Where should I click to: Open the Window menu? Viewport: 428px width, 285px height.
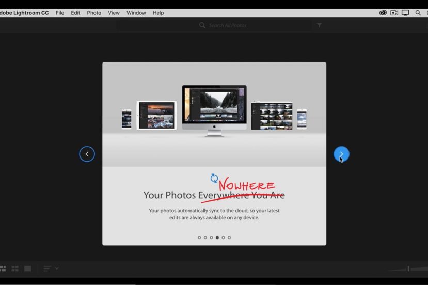point(136,13)
